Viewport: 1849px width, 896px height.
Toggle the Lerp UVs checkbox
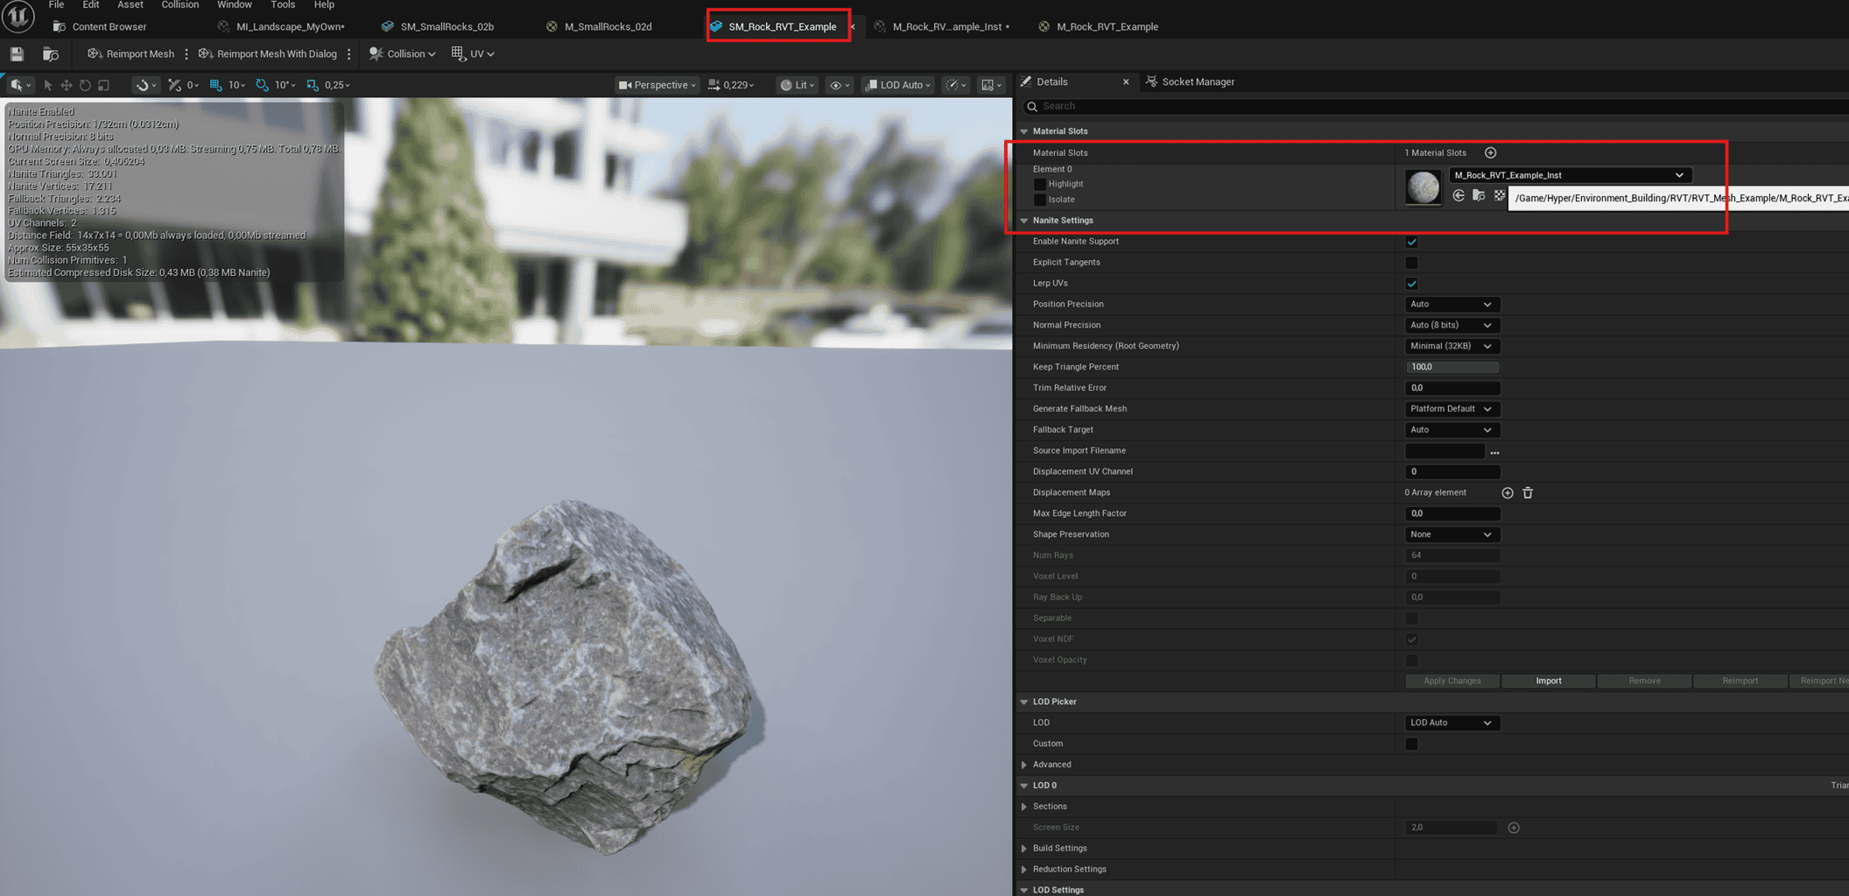pyautogui.click(x=1411, y=284)
